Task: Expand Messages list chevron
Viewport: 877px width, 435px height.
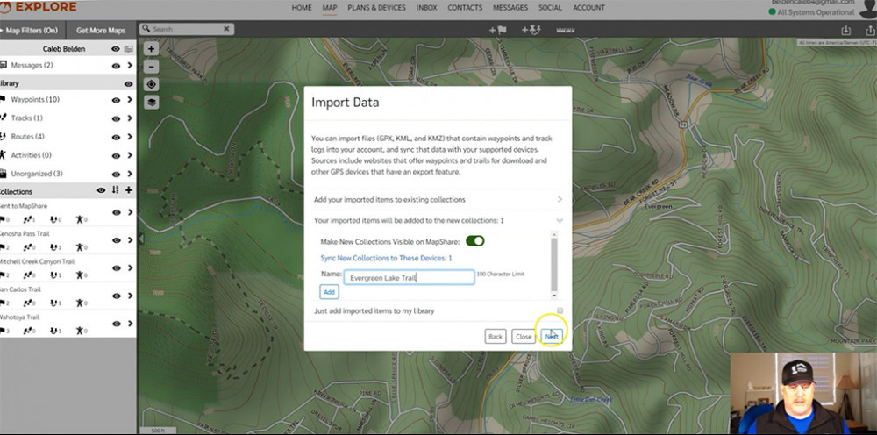Action: [x=130, y=66]
